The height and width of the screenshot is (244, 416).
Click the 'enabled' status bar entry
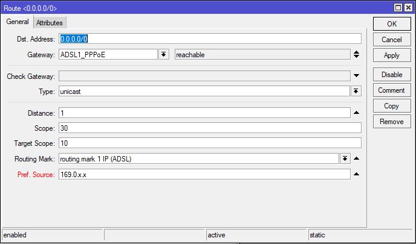point(53,235)
